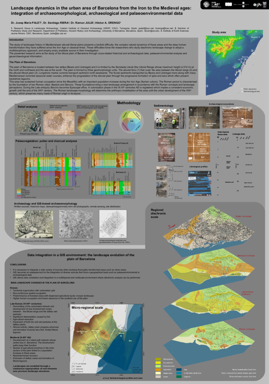Open the Study area elevation map
269x384 pixels.
[234, 63]
